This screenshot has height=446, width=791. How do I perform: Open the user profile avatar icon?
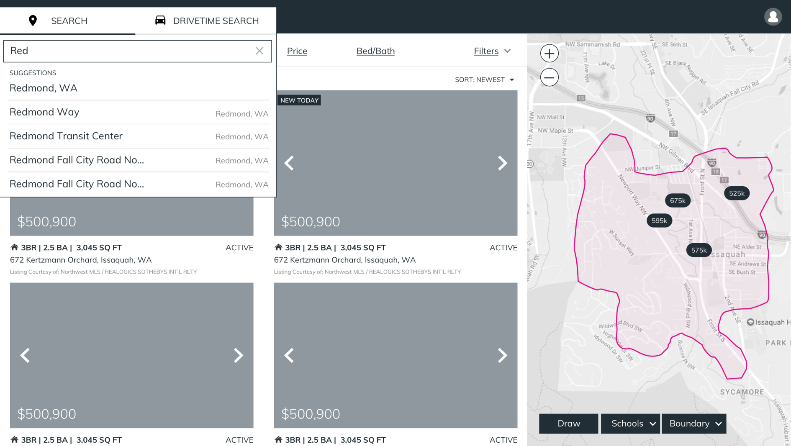[773, 17]
